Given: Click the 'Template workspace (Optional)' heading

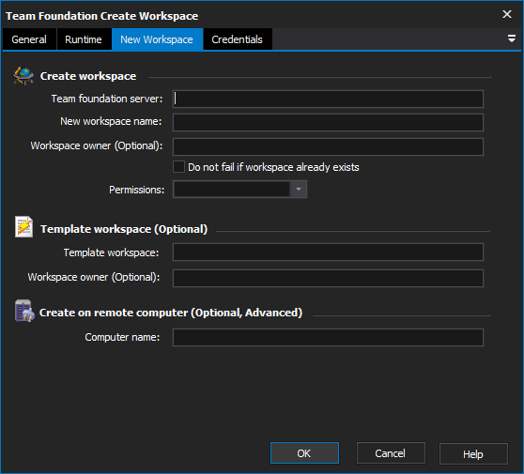Looking at the screenshot, I should click(x=124, y=229).
